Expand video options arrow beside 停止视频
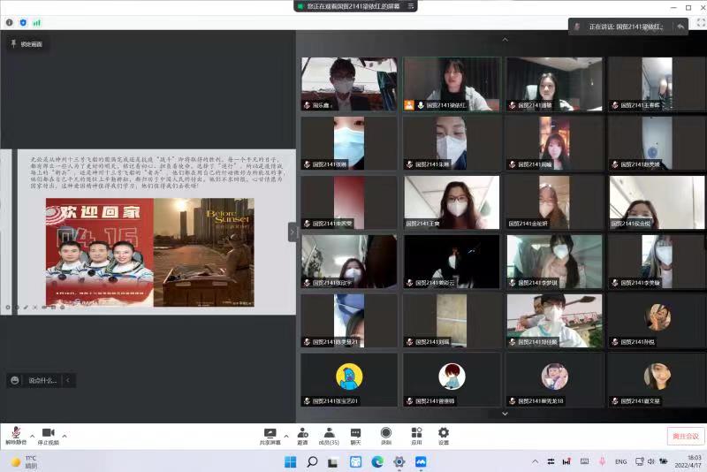707x472 pixels. pyautogui.click(x=65, y=436)
